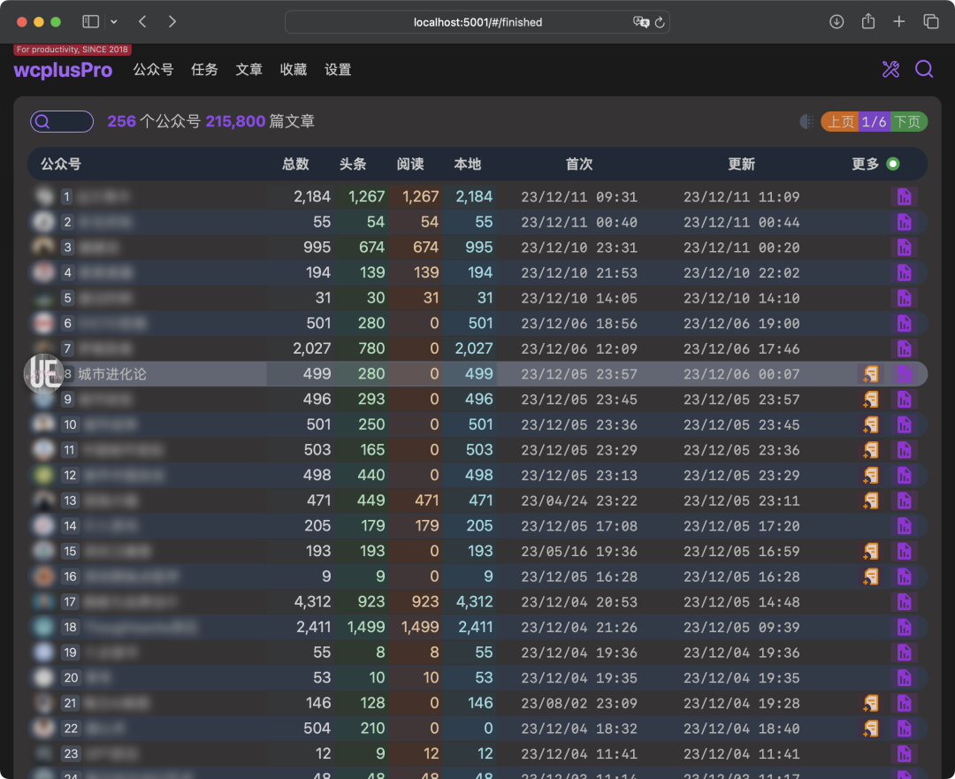Open the report icon for row 4

(904, 273)
